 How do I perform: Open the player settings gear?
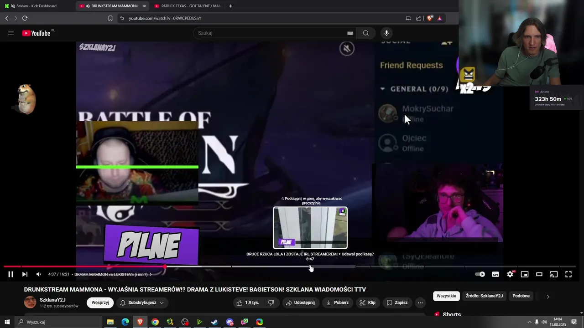point(510,274)
